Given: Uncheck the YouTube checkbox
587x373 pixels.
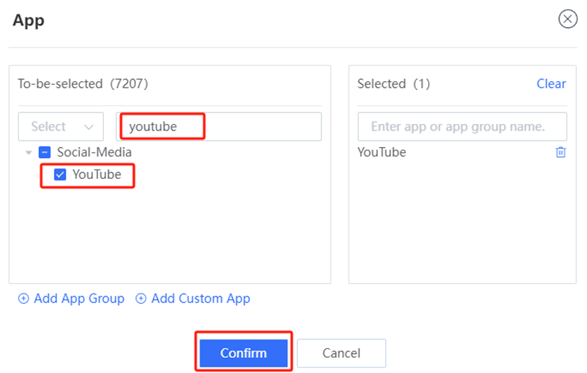Looking at the screenshot, I should [x=60, y=174].
